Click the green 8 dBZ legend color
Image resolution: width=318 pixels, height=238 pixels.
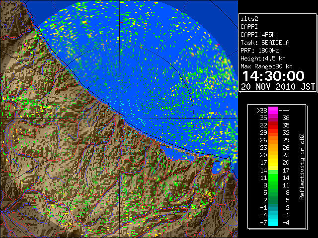(x=273, y=185)
